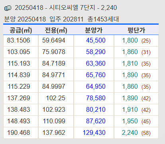
Task: Click the per-pyeong price 1,860 (31)
Action: [x=136, y=52]
